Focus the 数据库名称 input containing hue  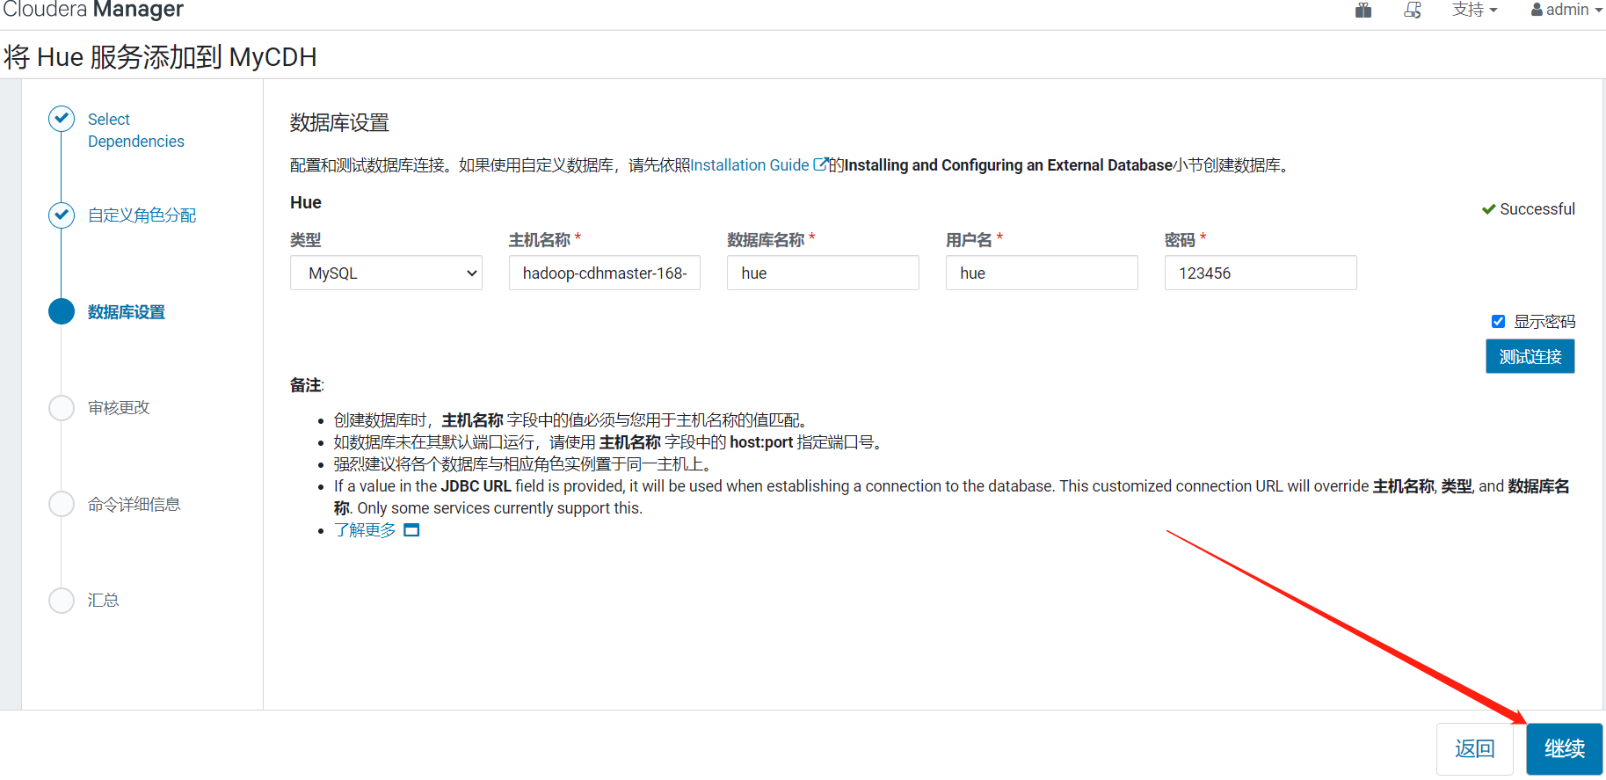click(823, 273)
